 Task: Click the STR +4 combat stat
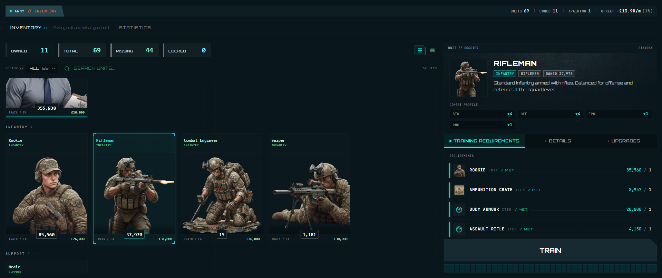pyautogui.click(x=482, y=114)
